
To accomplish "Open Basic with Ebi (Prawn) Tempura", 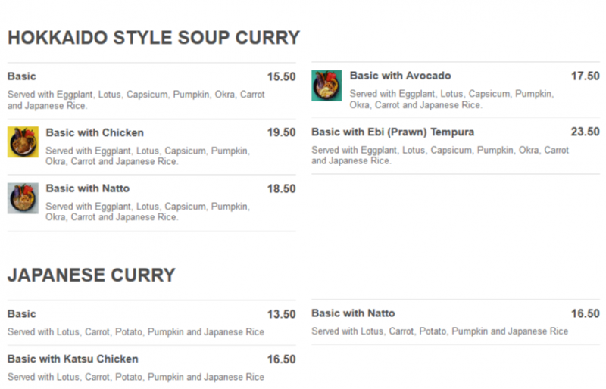I will [x=392, y=132].
